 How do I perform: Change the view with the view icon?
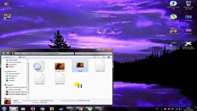pyautogui.click(x=95, y=57)
